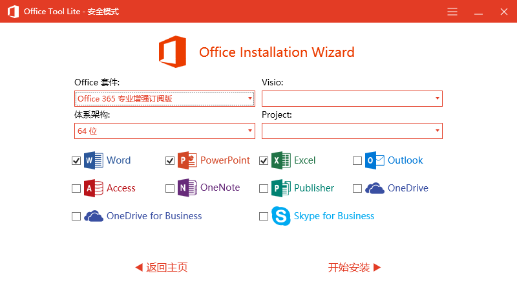Uncheck the Word checkbox
Image resolution: width=517 pixels, height=291 pixels.
76,161
